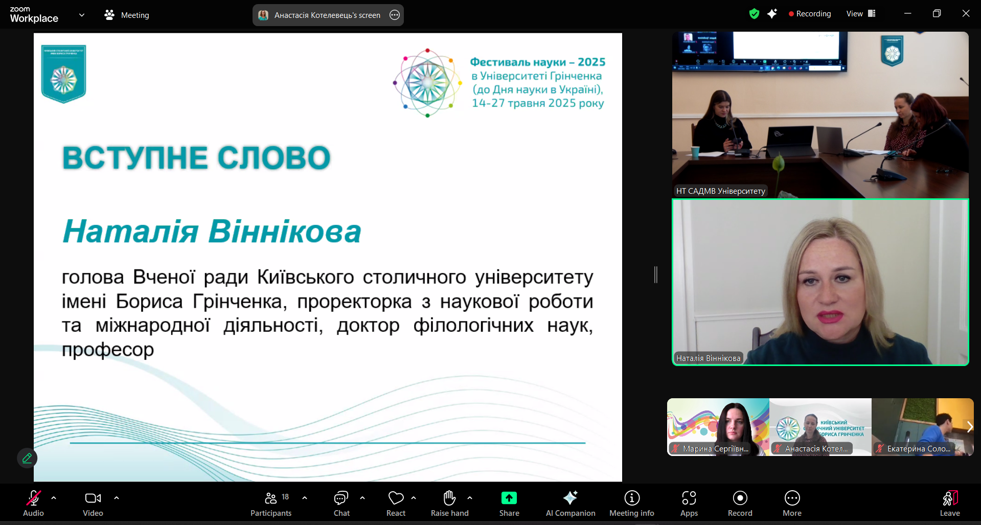Open the Zoom Workplace dropdown chevron
Image resolution: width=981 pixels, height=525 pixels.
(82, 15)
